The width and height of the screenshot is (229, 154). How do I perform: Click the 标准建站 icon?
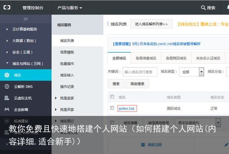coord(7,121)
